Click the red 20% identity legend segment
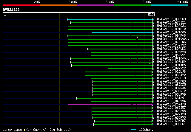 click(21, 5)
